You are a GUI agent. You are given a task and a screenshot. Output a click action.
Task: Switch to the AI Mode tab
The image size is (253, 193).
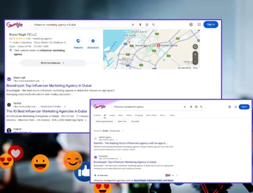(x=97, y=115)
